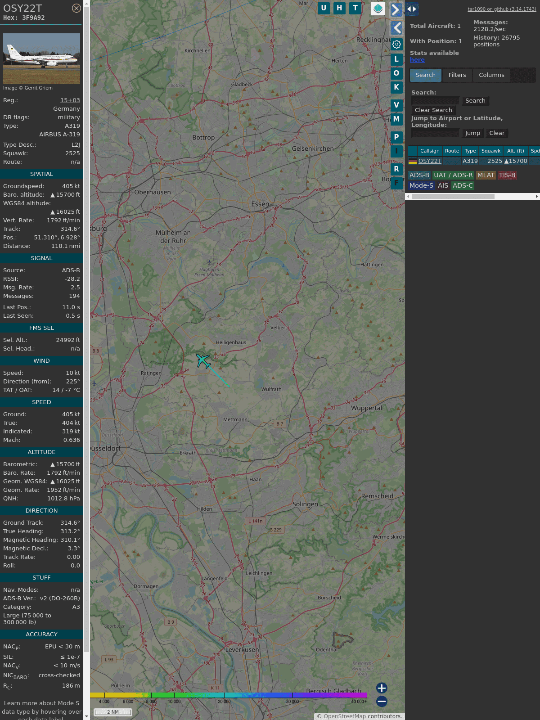Click the aircraft icon on the map
The height and width of the screenshot is (720, 540).
(203, 360)
